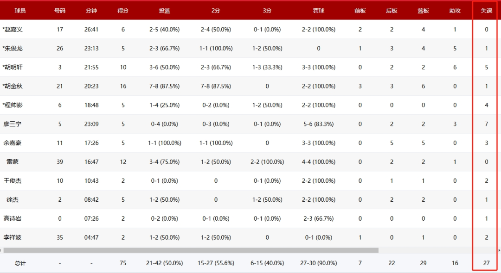Click the 3分 column header
Viewport: 501px width, 273px height.
pyautogui.click(x=267, y=11)
